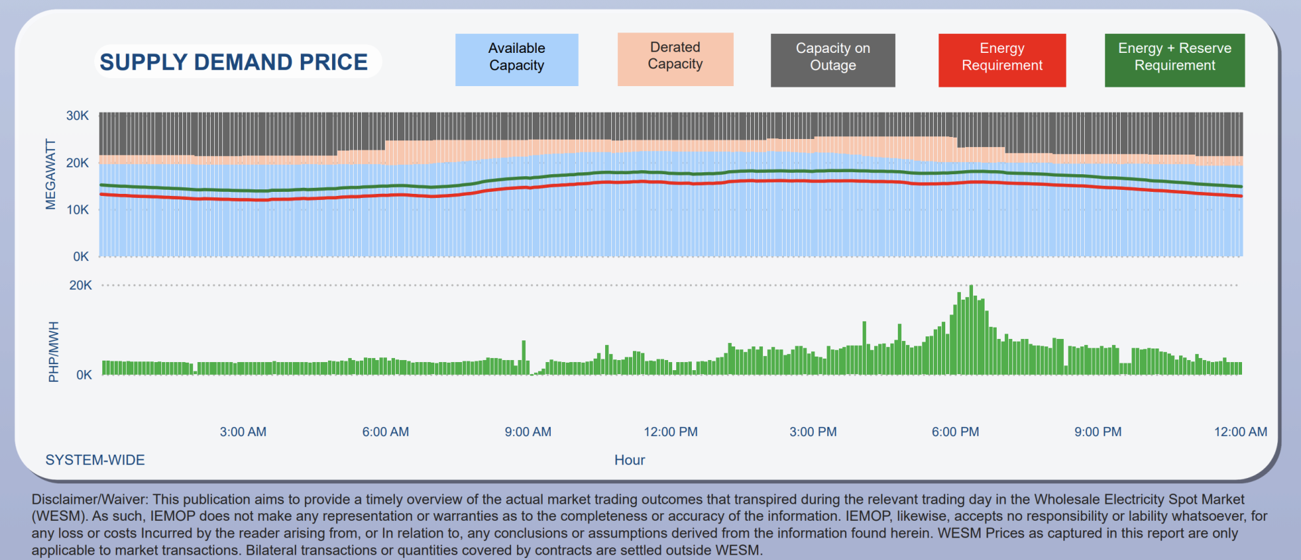The height and width of the screenshot is (560, 1301).
Task: Select the 3:00 PM axis label
Action: coord(812,432)
